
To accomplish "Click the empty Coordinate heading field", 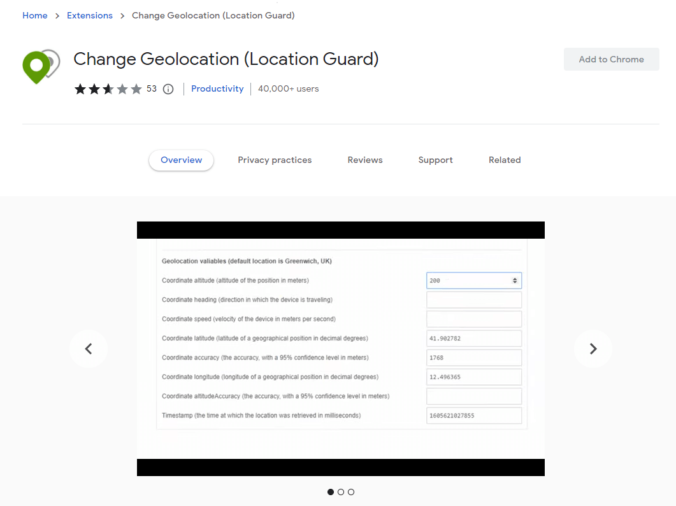I will [x=474, y=300].
